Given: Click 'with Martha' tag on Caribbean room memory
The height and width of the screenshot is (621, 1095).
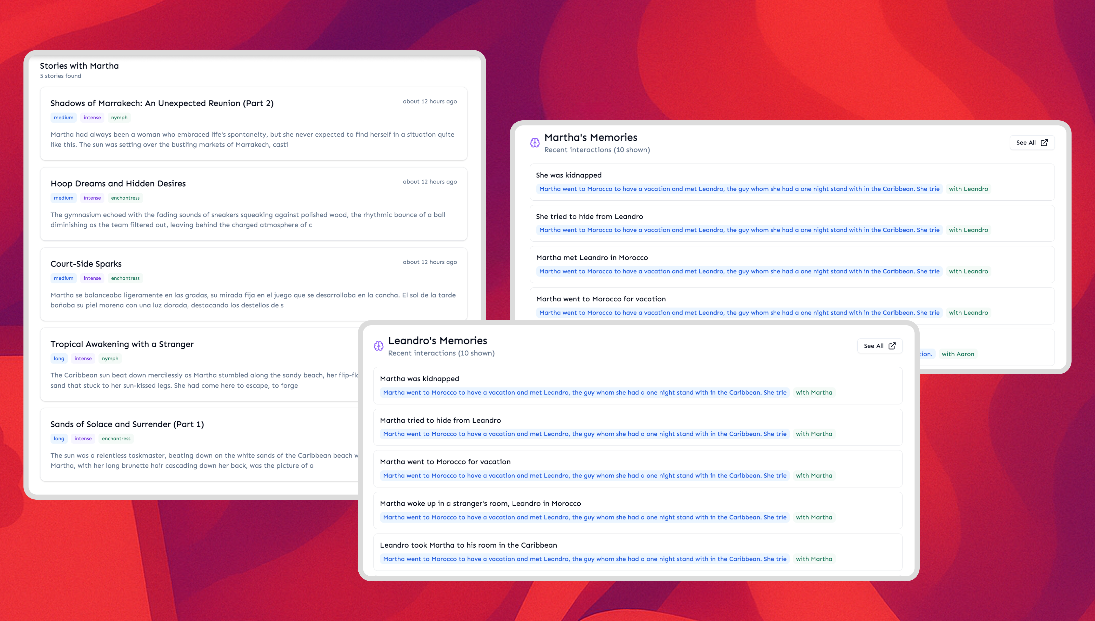Looking at the screenshot, I should pyautogui.click(x=814, y=559).
